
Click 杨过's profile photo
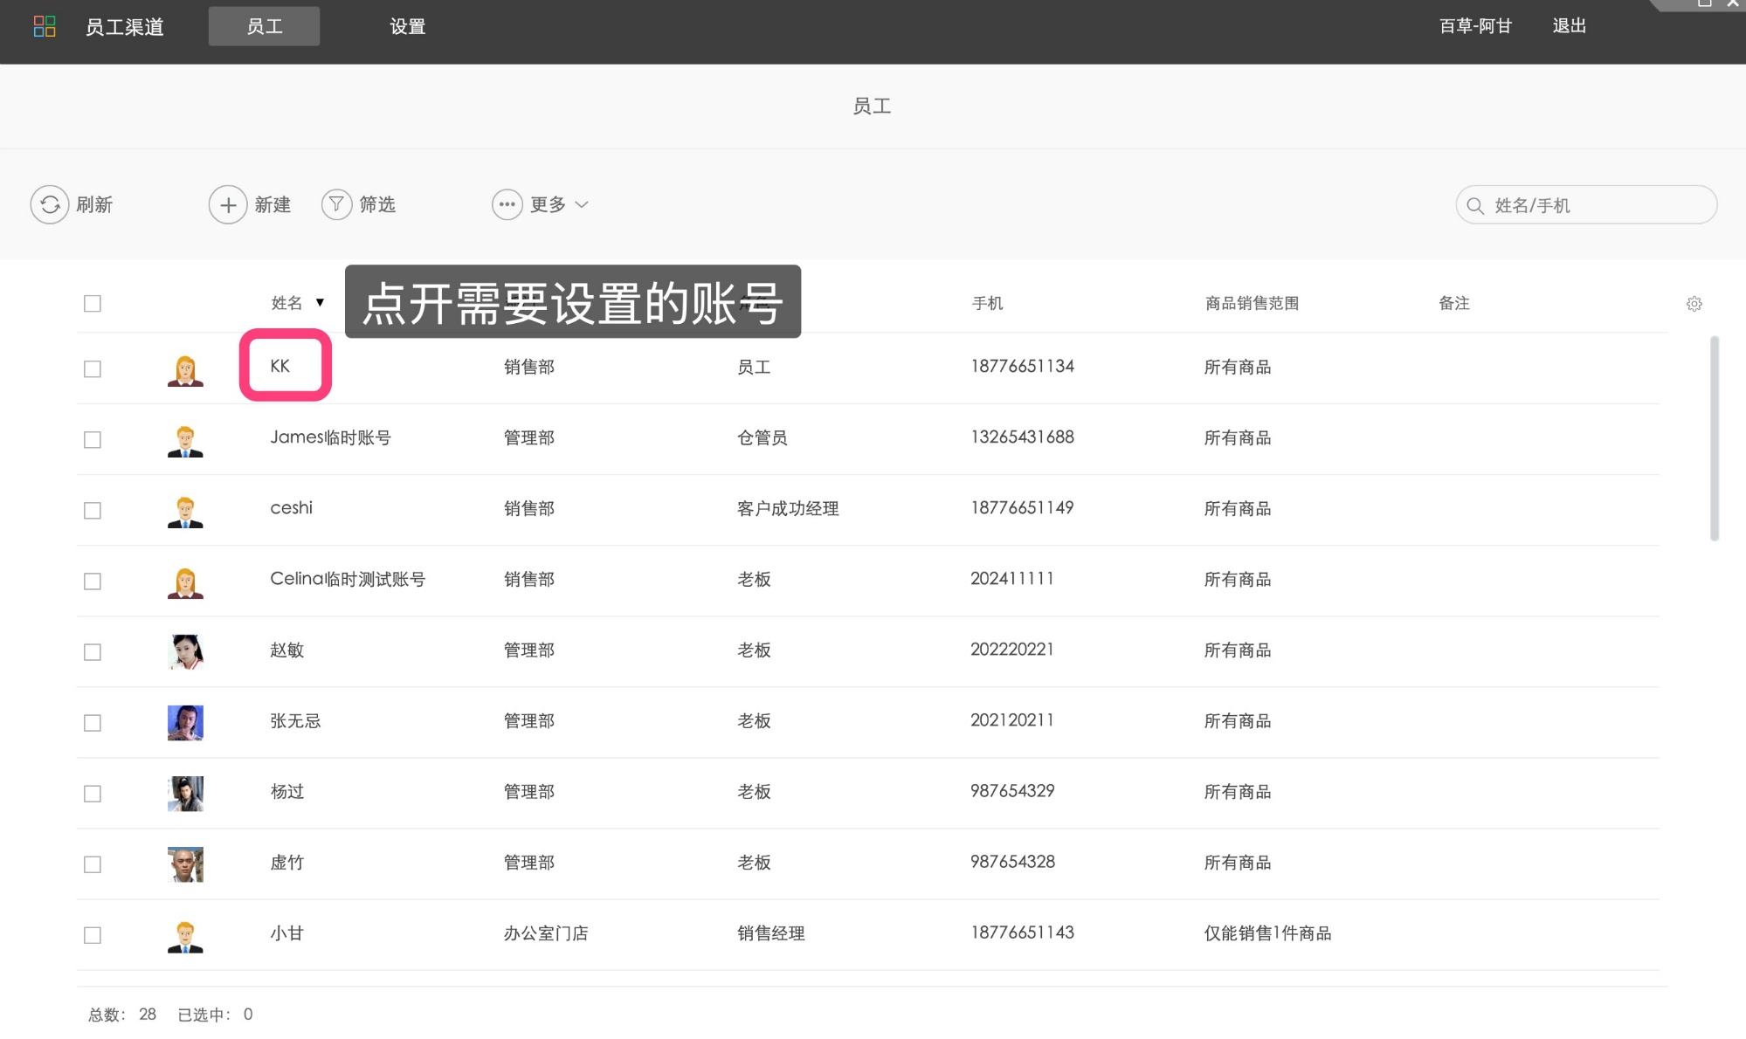185,794
